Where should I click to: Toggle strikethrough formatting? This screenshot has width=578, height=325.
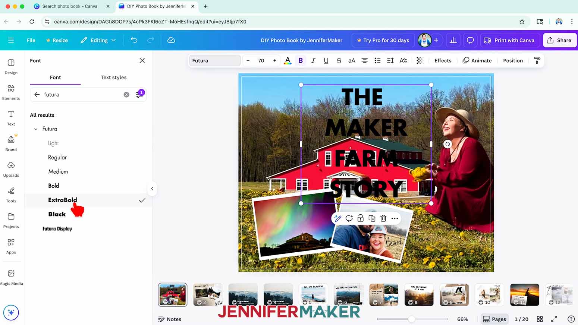(339, 61)
